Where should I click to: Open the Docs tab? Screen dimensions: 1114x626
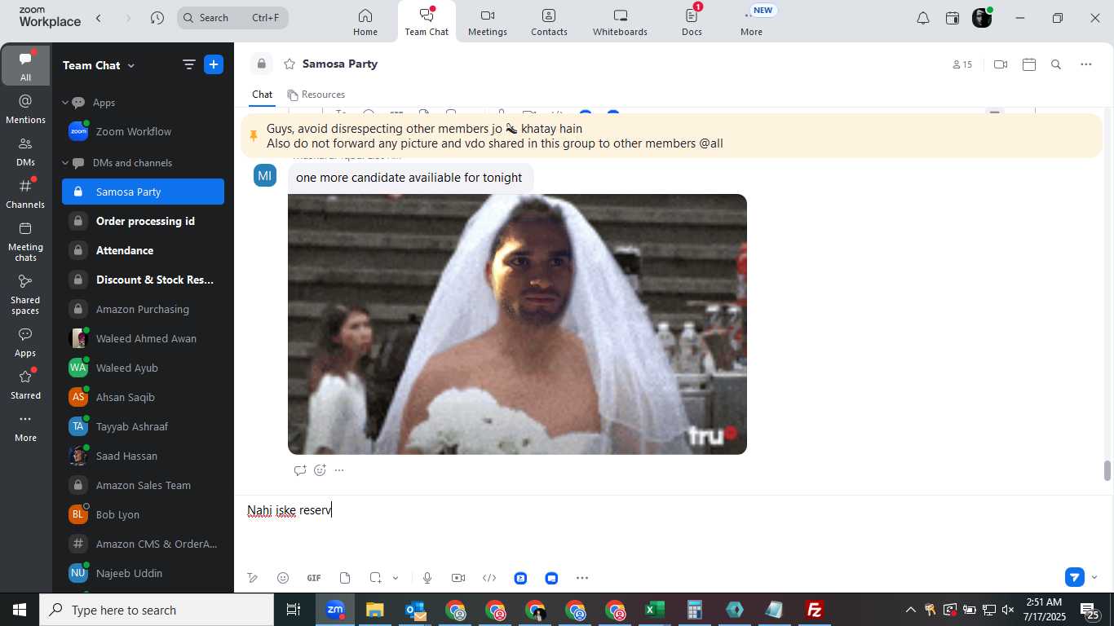692,22
